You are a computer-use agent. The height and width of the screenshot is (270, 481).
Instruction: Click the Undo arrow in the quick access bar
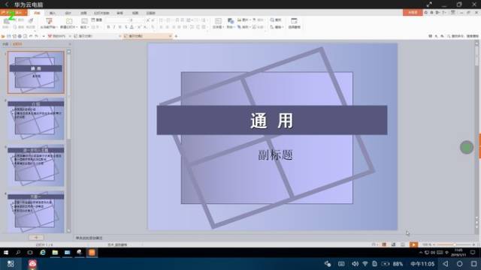click(x=31, y=36)
